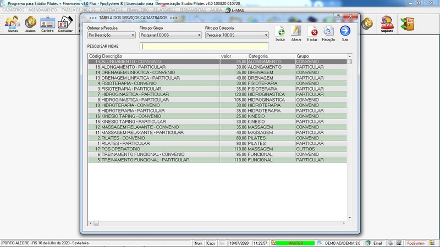The image size is (440, 247).
Task: Click the monitor icon in status bar
Action: [399, 243]
